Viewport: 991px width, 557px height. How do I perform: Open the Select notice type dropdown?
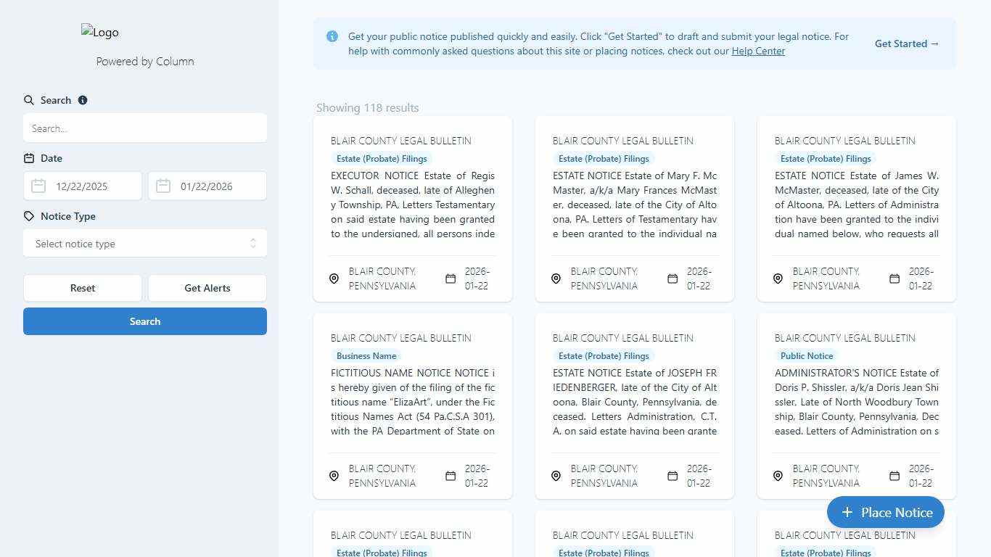[138, 244]
